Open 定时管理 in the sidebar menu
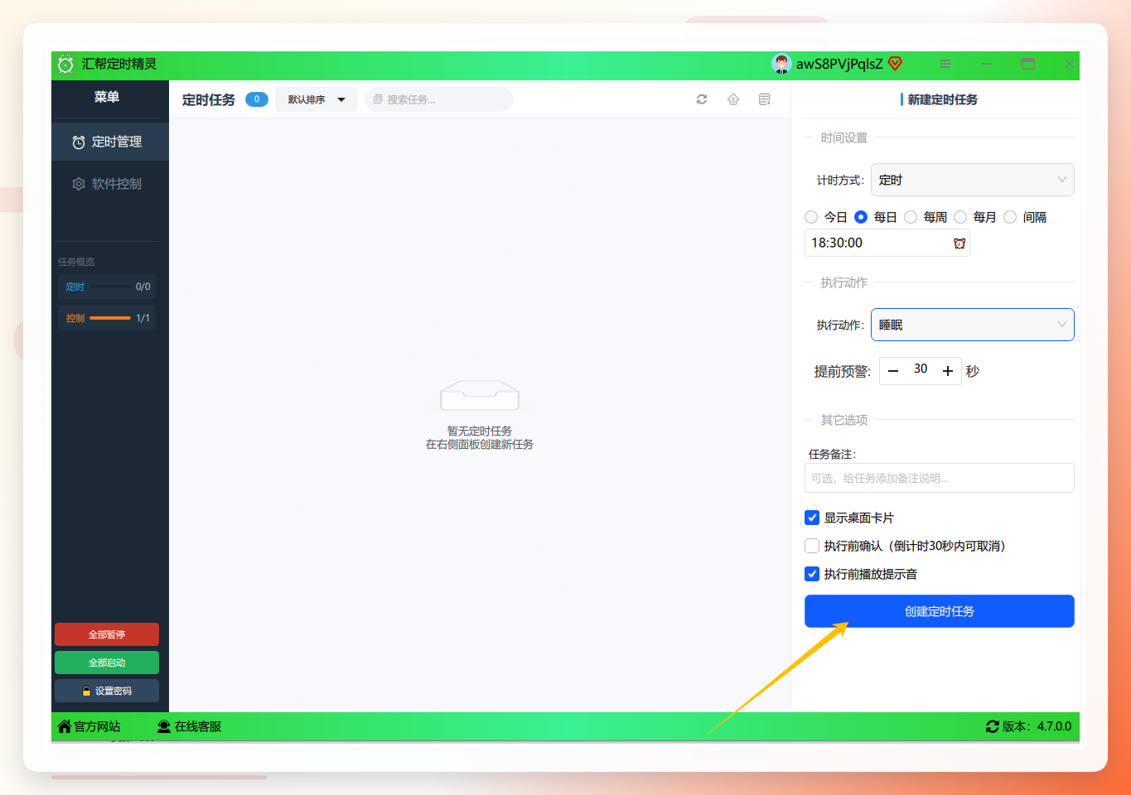 point(110,142)
